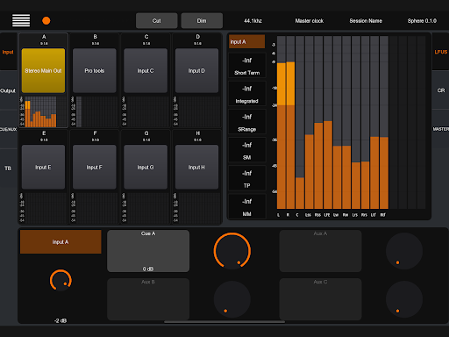This screenshot has height=337, width=449.
Task: Select the Input G pad
Action: [146, 167]
